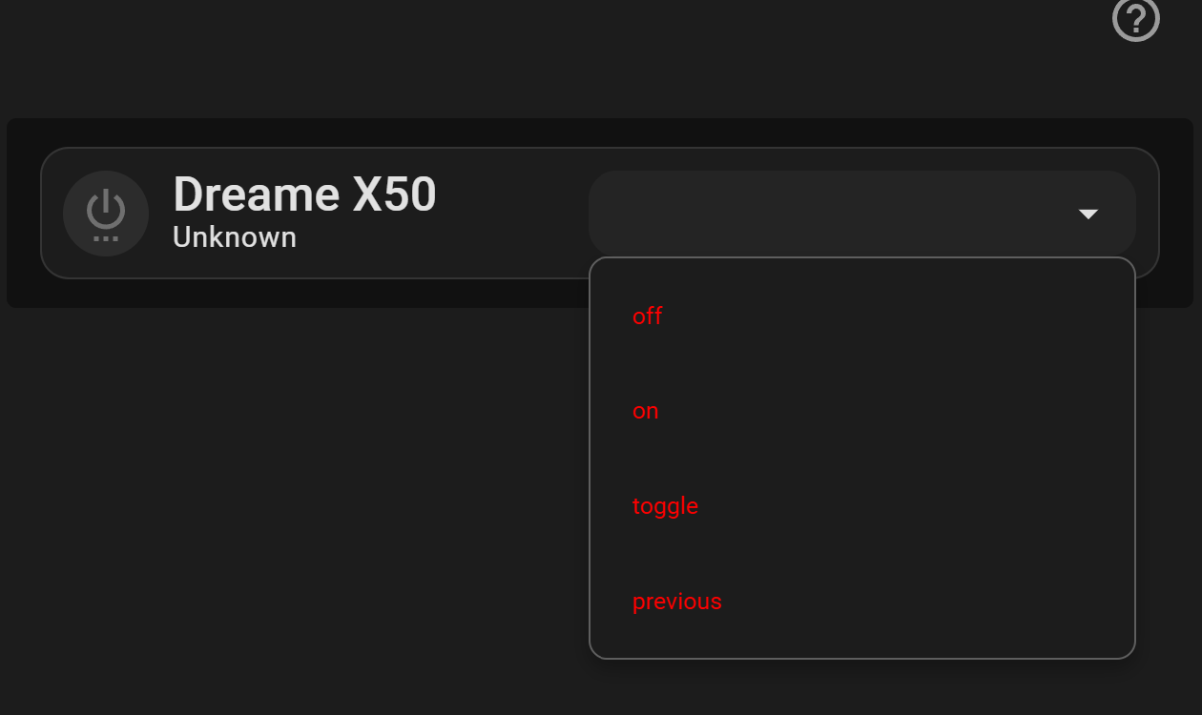Click the Dreame X50 power icon

click(106, 214)
